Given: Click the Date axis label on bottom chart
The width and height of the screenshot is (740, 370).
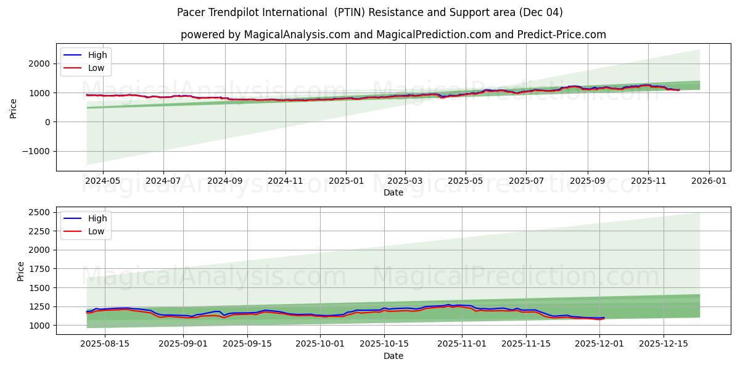Looking at the screenshot, I should (395, 356).
